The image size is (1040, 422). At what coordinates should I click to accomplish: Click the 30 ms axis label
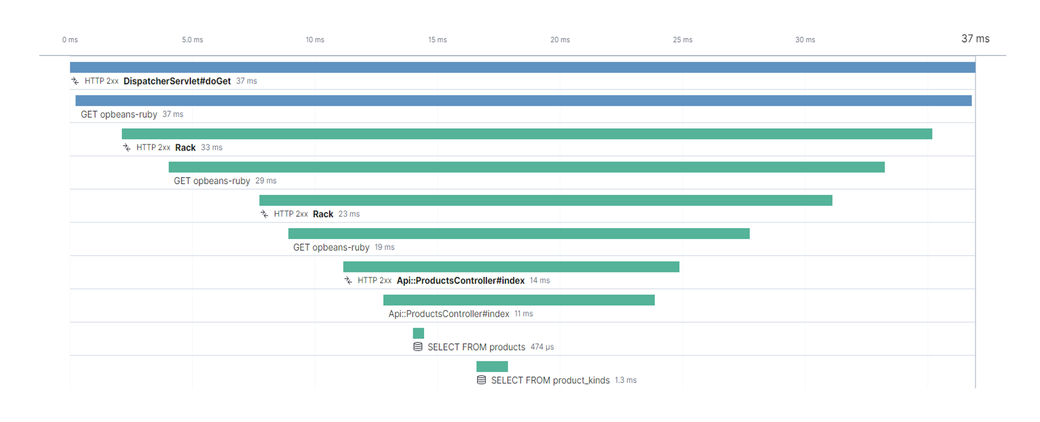click(805, 40)
